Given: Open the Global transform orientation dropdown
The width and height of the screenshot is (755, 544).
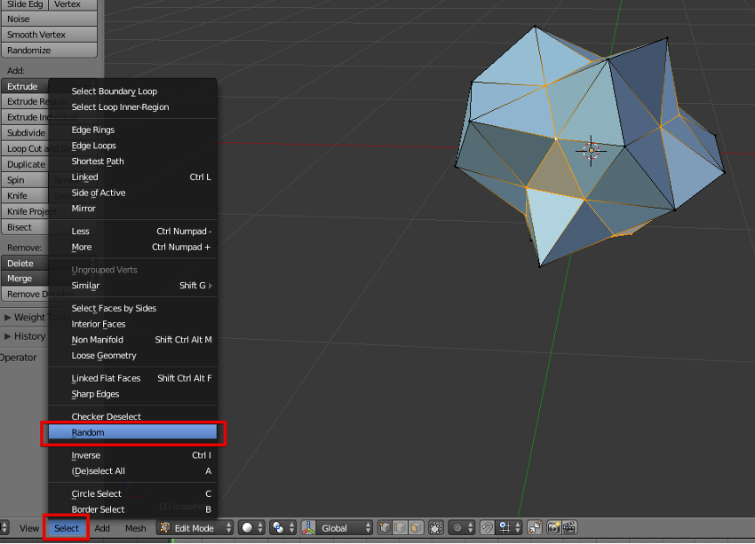Looking at the screenshot, I should (x=344, y=528).
